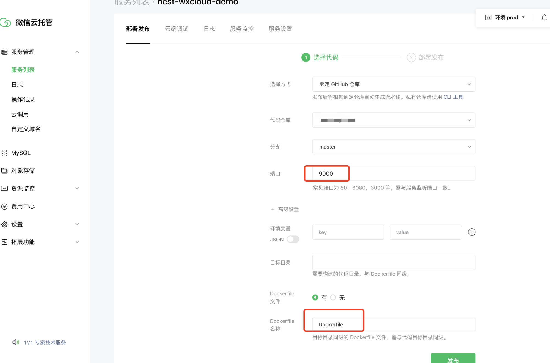Select 有 for Dockerfile 文件
The height and width of the screenshot is (363, 550).
(x=315, y=298)
